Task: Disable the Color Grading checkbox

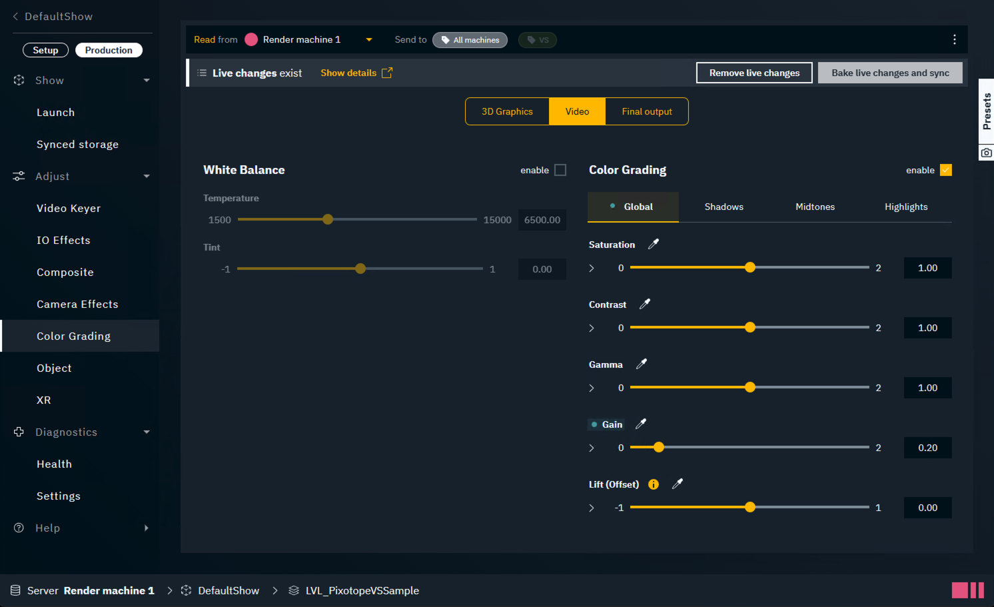Action: click(945, 171)
